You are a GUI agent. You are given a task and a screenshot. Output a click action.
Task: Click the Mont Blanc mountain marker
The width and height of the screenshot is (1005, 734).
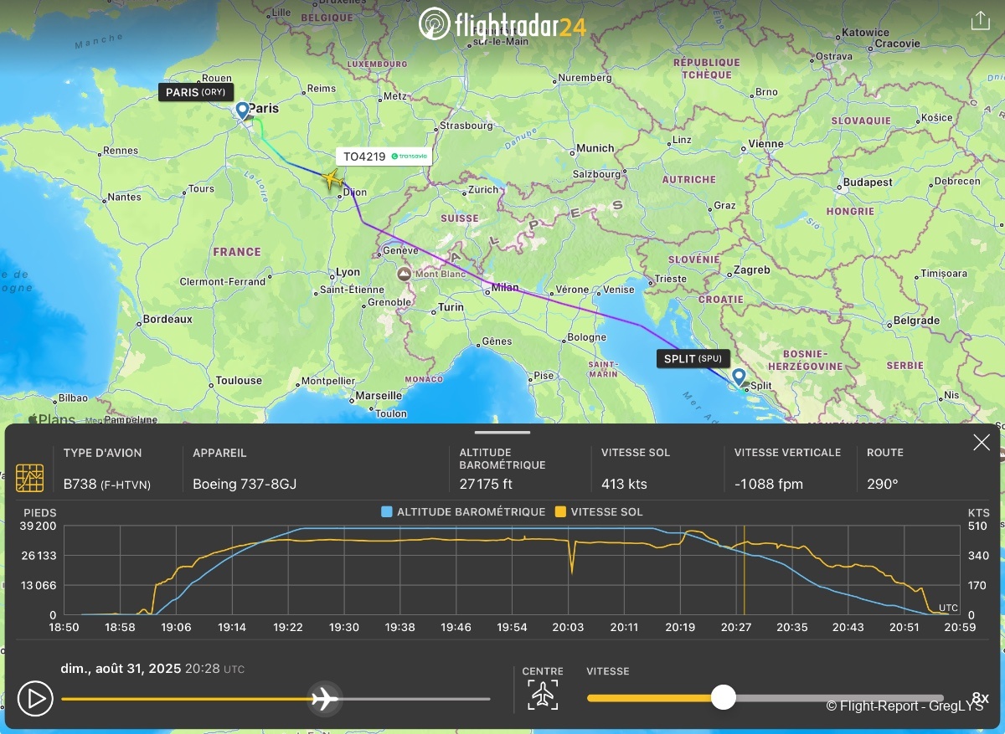click(x=405, y=274)
